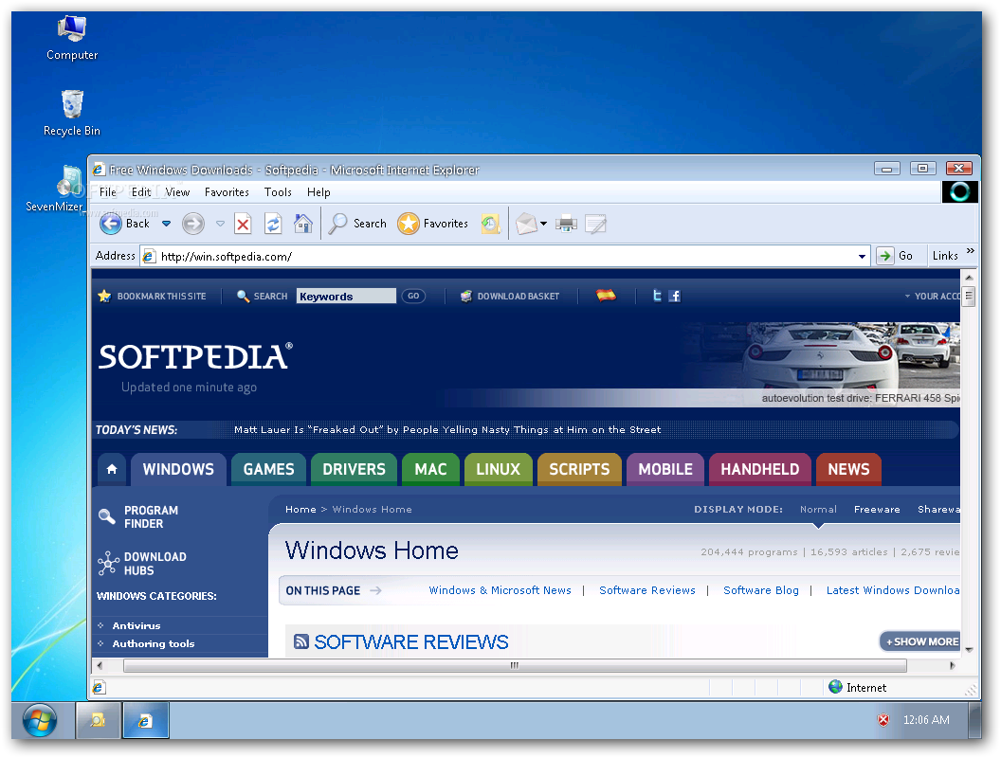Click the GO search button

(x=413, y=296)
